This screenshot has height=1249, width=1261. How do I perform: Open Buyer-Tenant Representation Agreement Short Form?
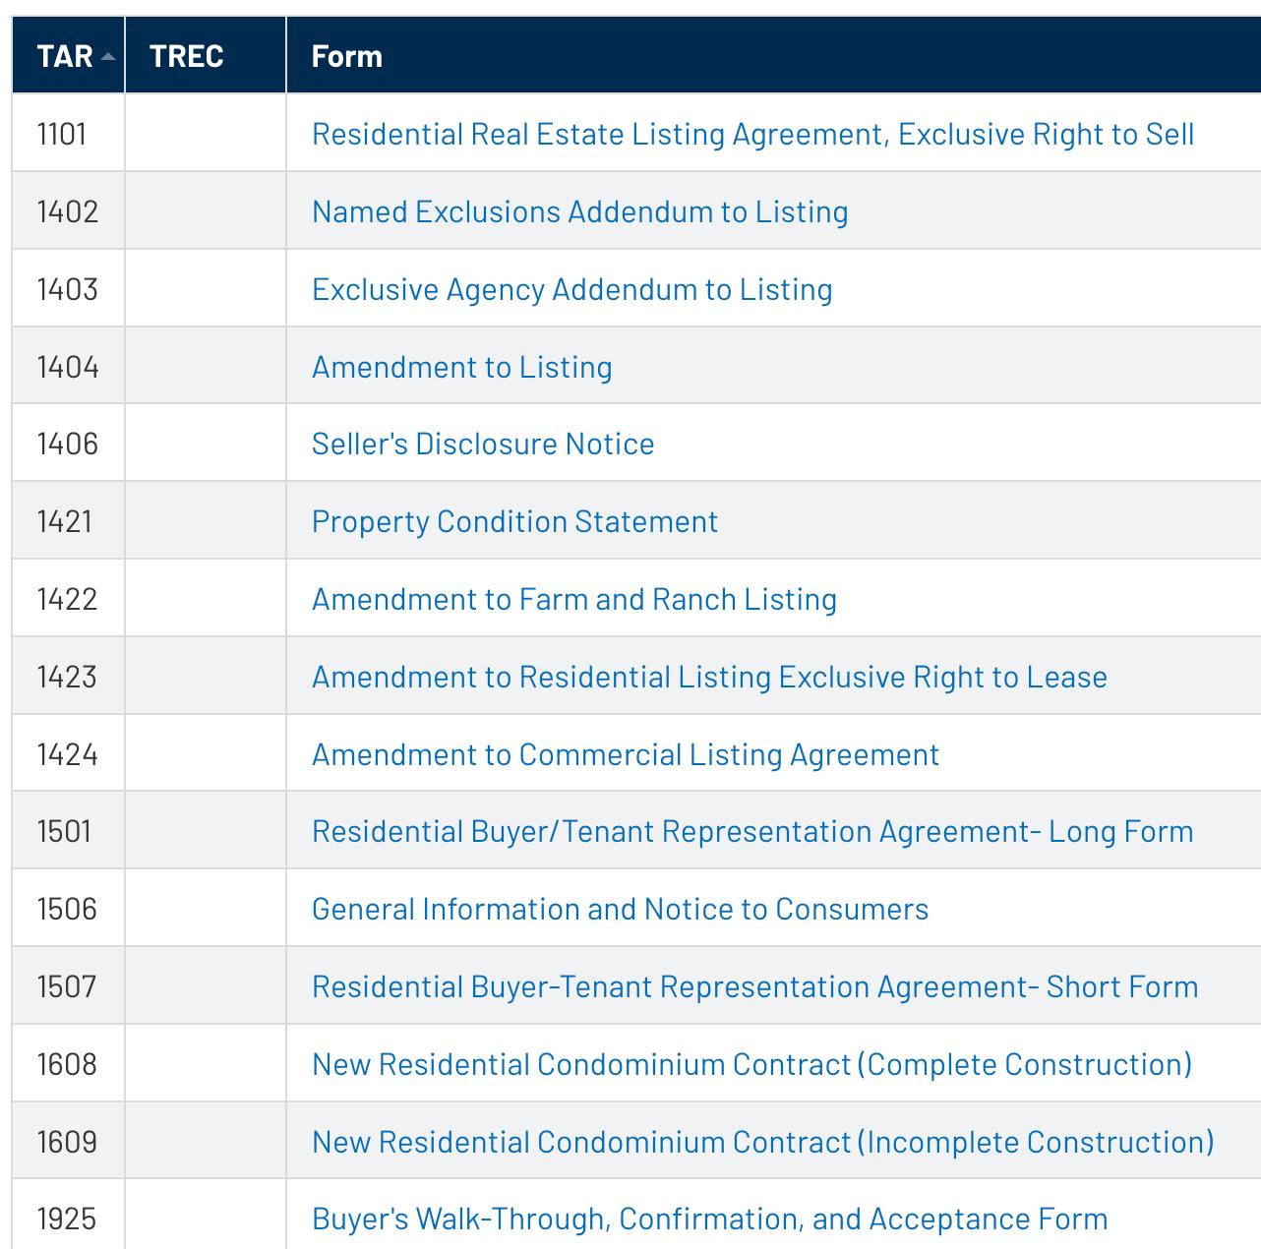pyautogui.click(x=755, y=986)
